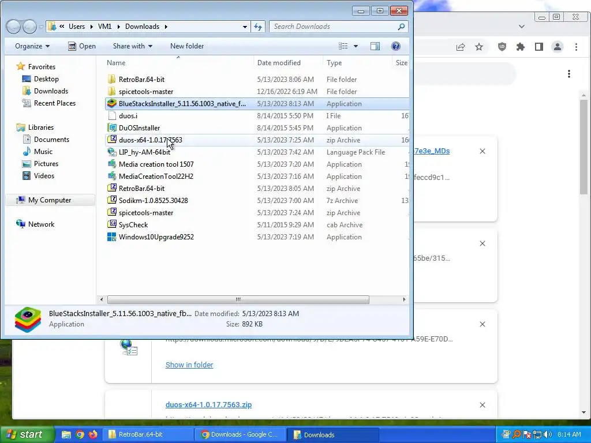Open the BlueStacksInstaller application file icon
The width and height of the screenshot is (591, 443).
click(x=111, y=104)
